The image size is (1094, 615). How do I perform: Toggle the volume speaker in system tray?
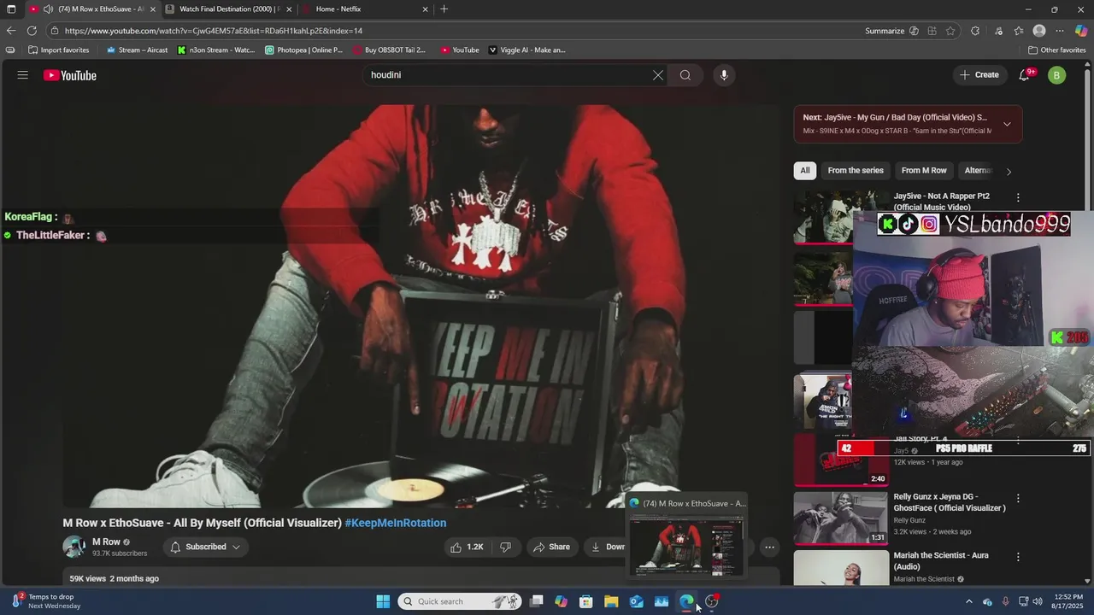[1038, 601]
